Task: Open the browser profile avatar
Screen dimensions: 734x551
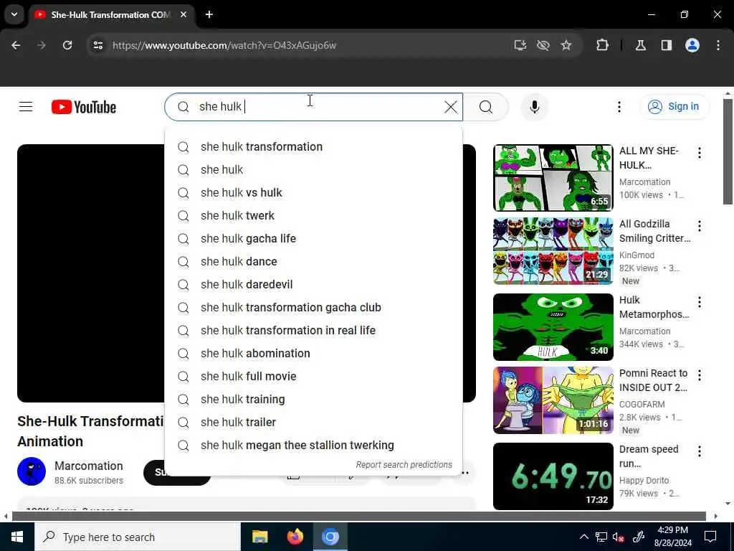Action: pyautogui.click(x=692, y=45)
